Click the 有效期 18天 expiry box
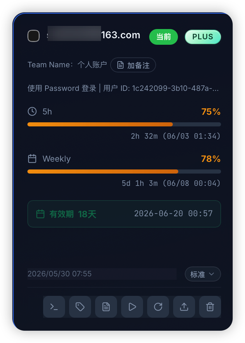The image size is (245, 343). [x=124, y=214]
